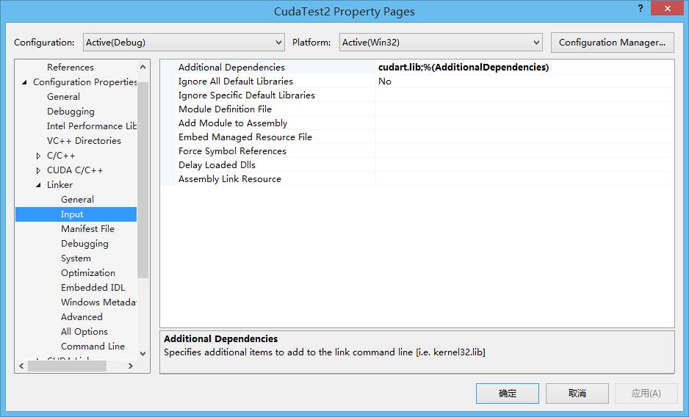
Task: Collapse the Configuration Properties tree node
Action: point(25,82)
